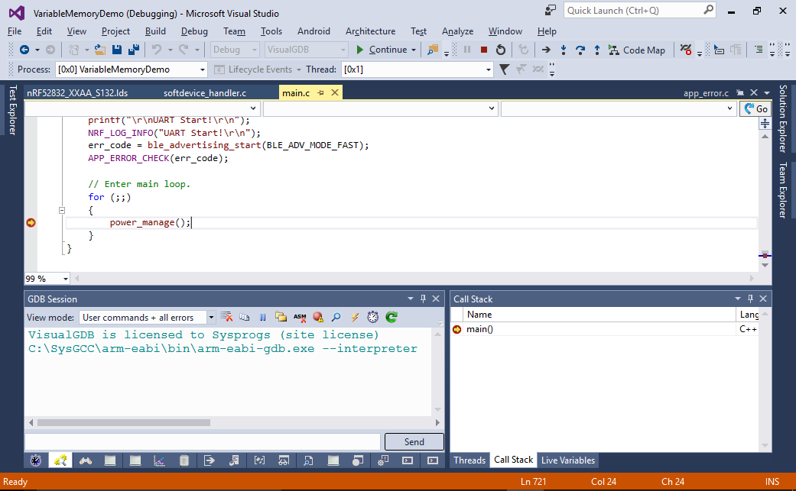Toggle auto-hide pin on GDB Session panel
This screenshot has width=796, height=491.
pos(423,299)
